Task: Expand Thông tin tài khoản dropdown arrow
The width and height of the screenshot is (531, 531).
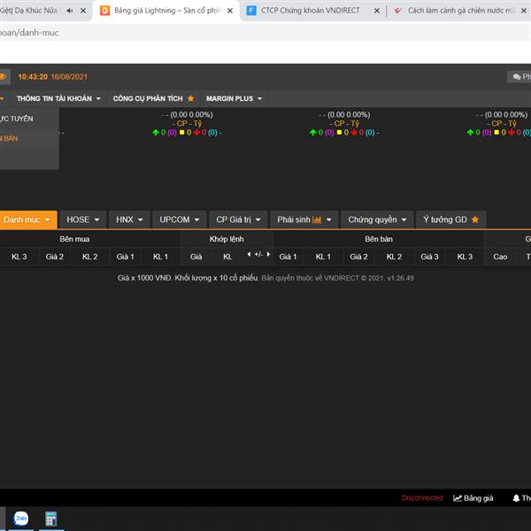Action: [98, 98]
